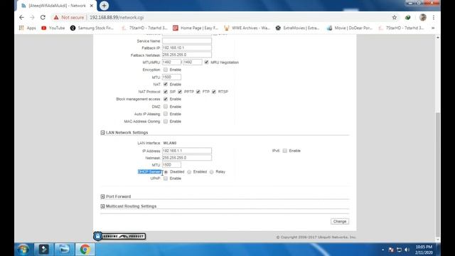Show more bookmarks with the overflow chevron
The height and width of the screenshot is (256, 455).
pos(433,28)
